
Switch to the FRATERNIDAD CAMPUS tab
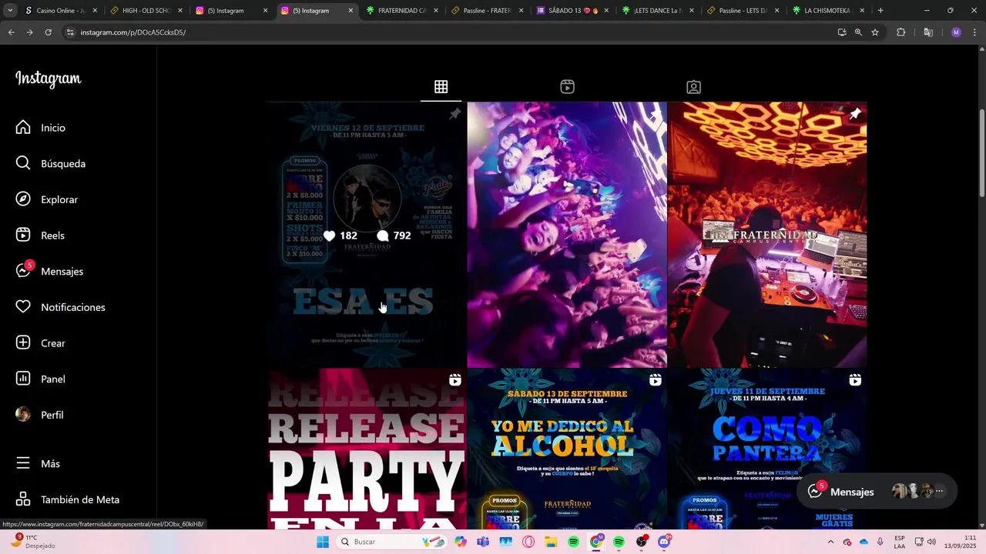(401, 11)
